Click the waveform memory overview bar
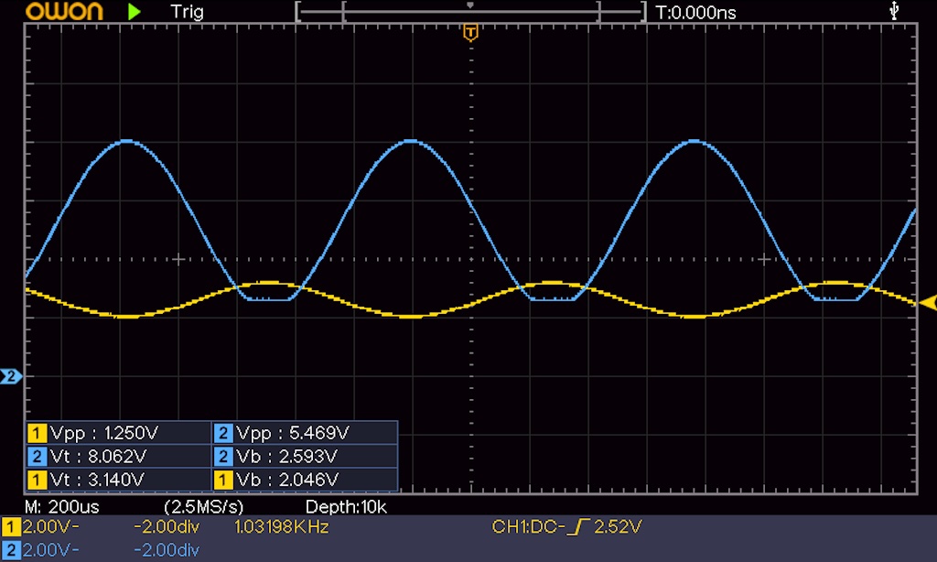Screen dimensions: 937x562 point(470,12)
